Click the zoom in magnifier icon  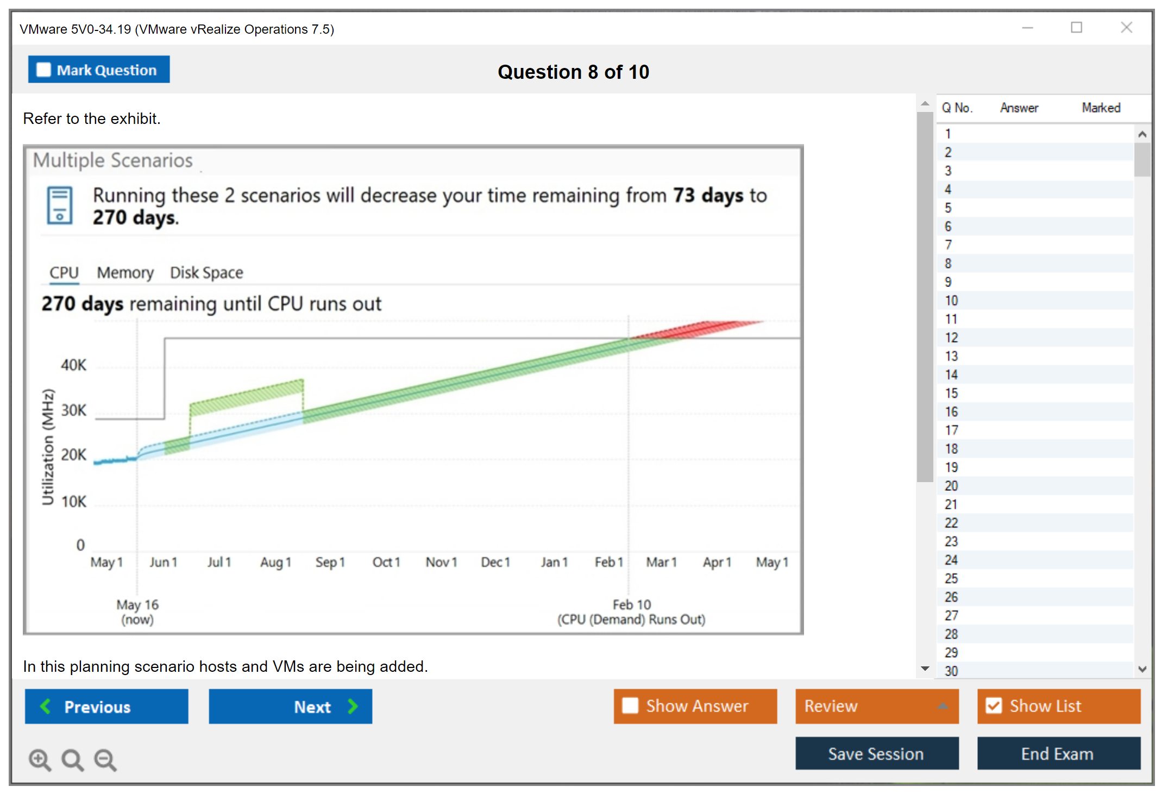(x=40, y=759)
